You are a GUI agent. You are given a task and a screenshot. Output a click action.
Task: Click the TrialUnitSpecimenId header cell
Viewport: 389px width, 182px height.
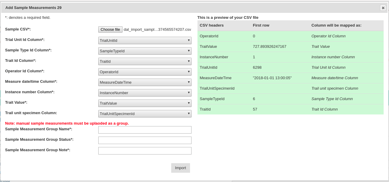click(217, 88)
